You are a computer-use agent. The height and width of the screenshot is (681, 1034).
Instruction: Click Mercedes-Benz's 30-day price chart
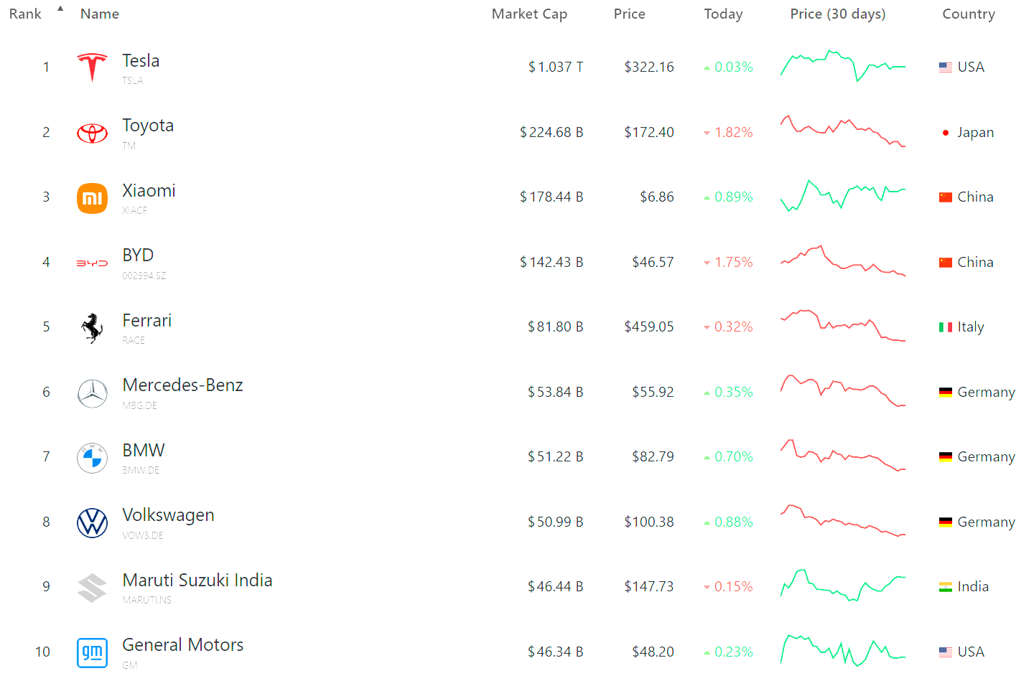pos(843,391)
